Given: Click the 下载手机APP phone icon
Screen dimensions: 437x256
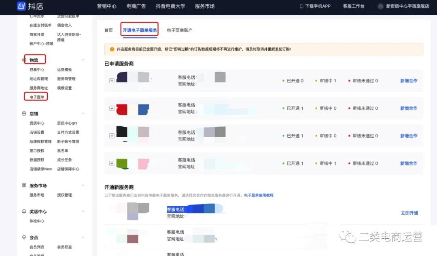Looking at the screenshot, I should [x=301, y=6].
